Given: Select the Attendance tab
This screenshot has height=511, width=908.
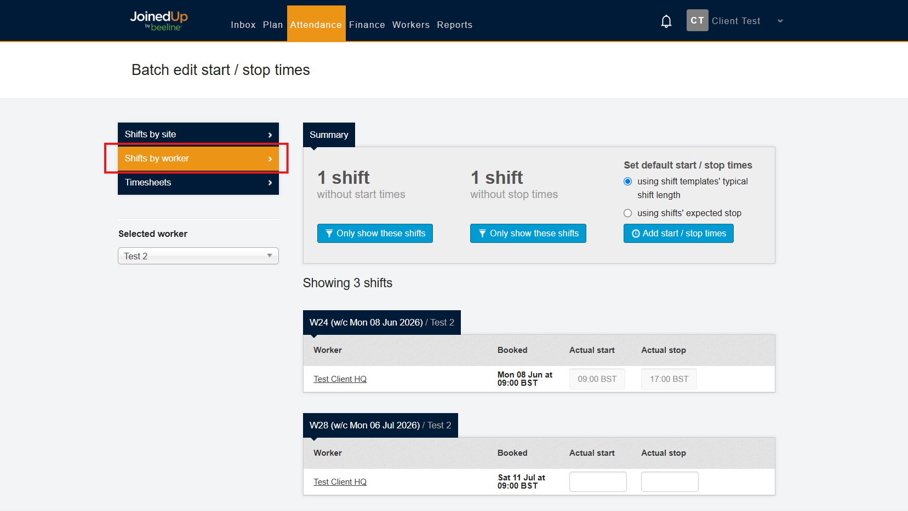Looking at the screenshot, I should click(x=316, y=24).
